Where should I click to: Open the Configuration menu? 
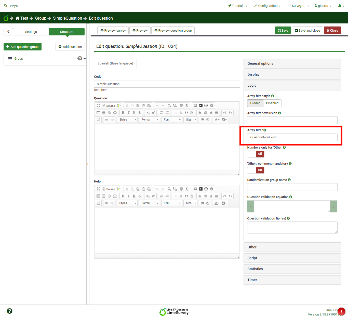tap(267, 6)
